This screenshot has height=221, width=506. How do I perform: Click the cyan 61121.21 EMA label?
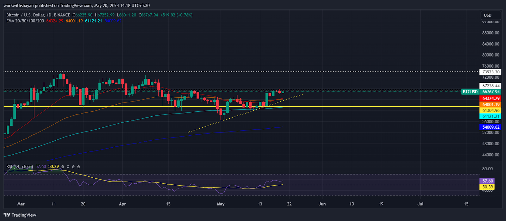point(491,116)
